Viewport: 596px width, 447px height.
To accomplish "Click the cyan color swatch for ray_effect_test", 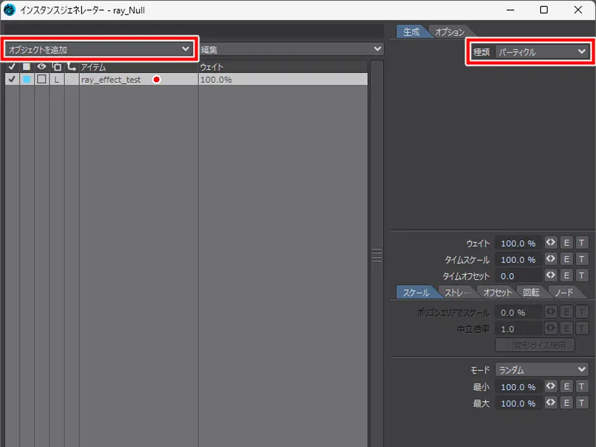I will point(27,79).
